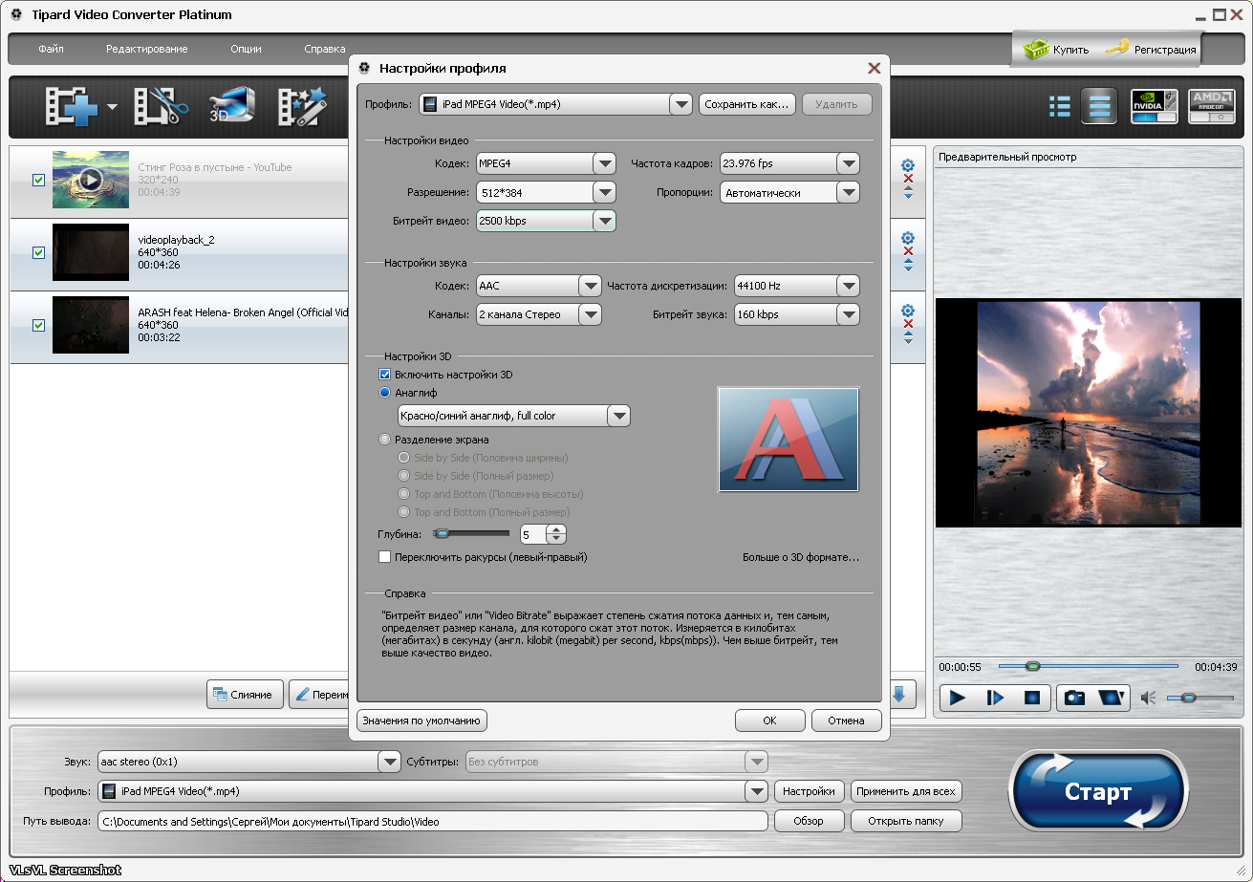Click the Add Video File icon
1253x882 pixels.
73,107
